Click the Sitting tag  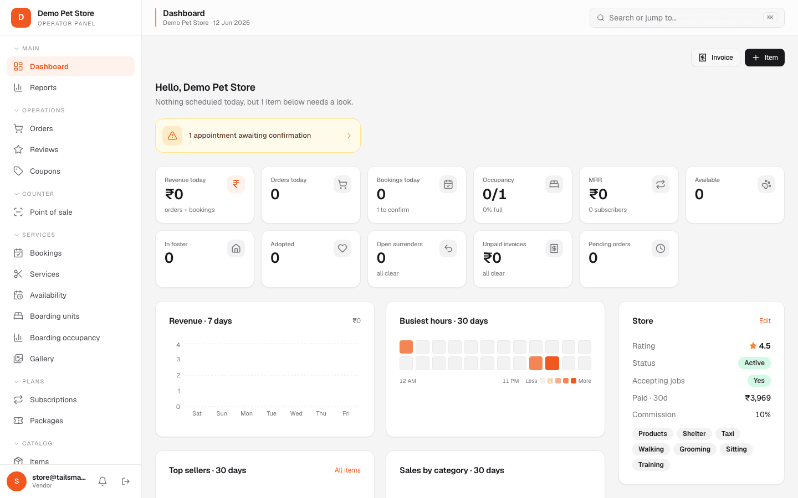click(736, 449)
